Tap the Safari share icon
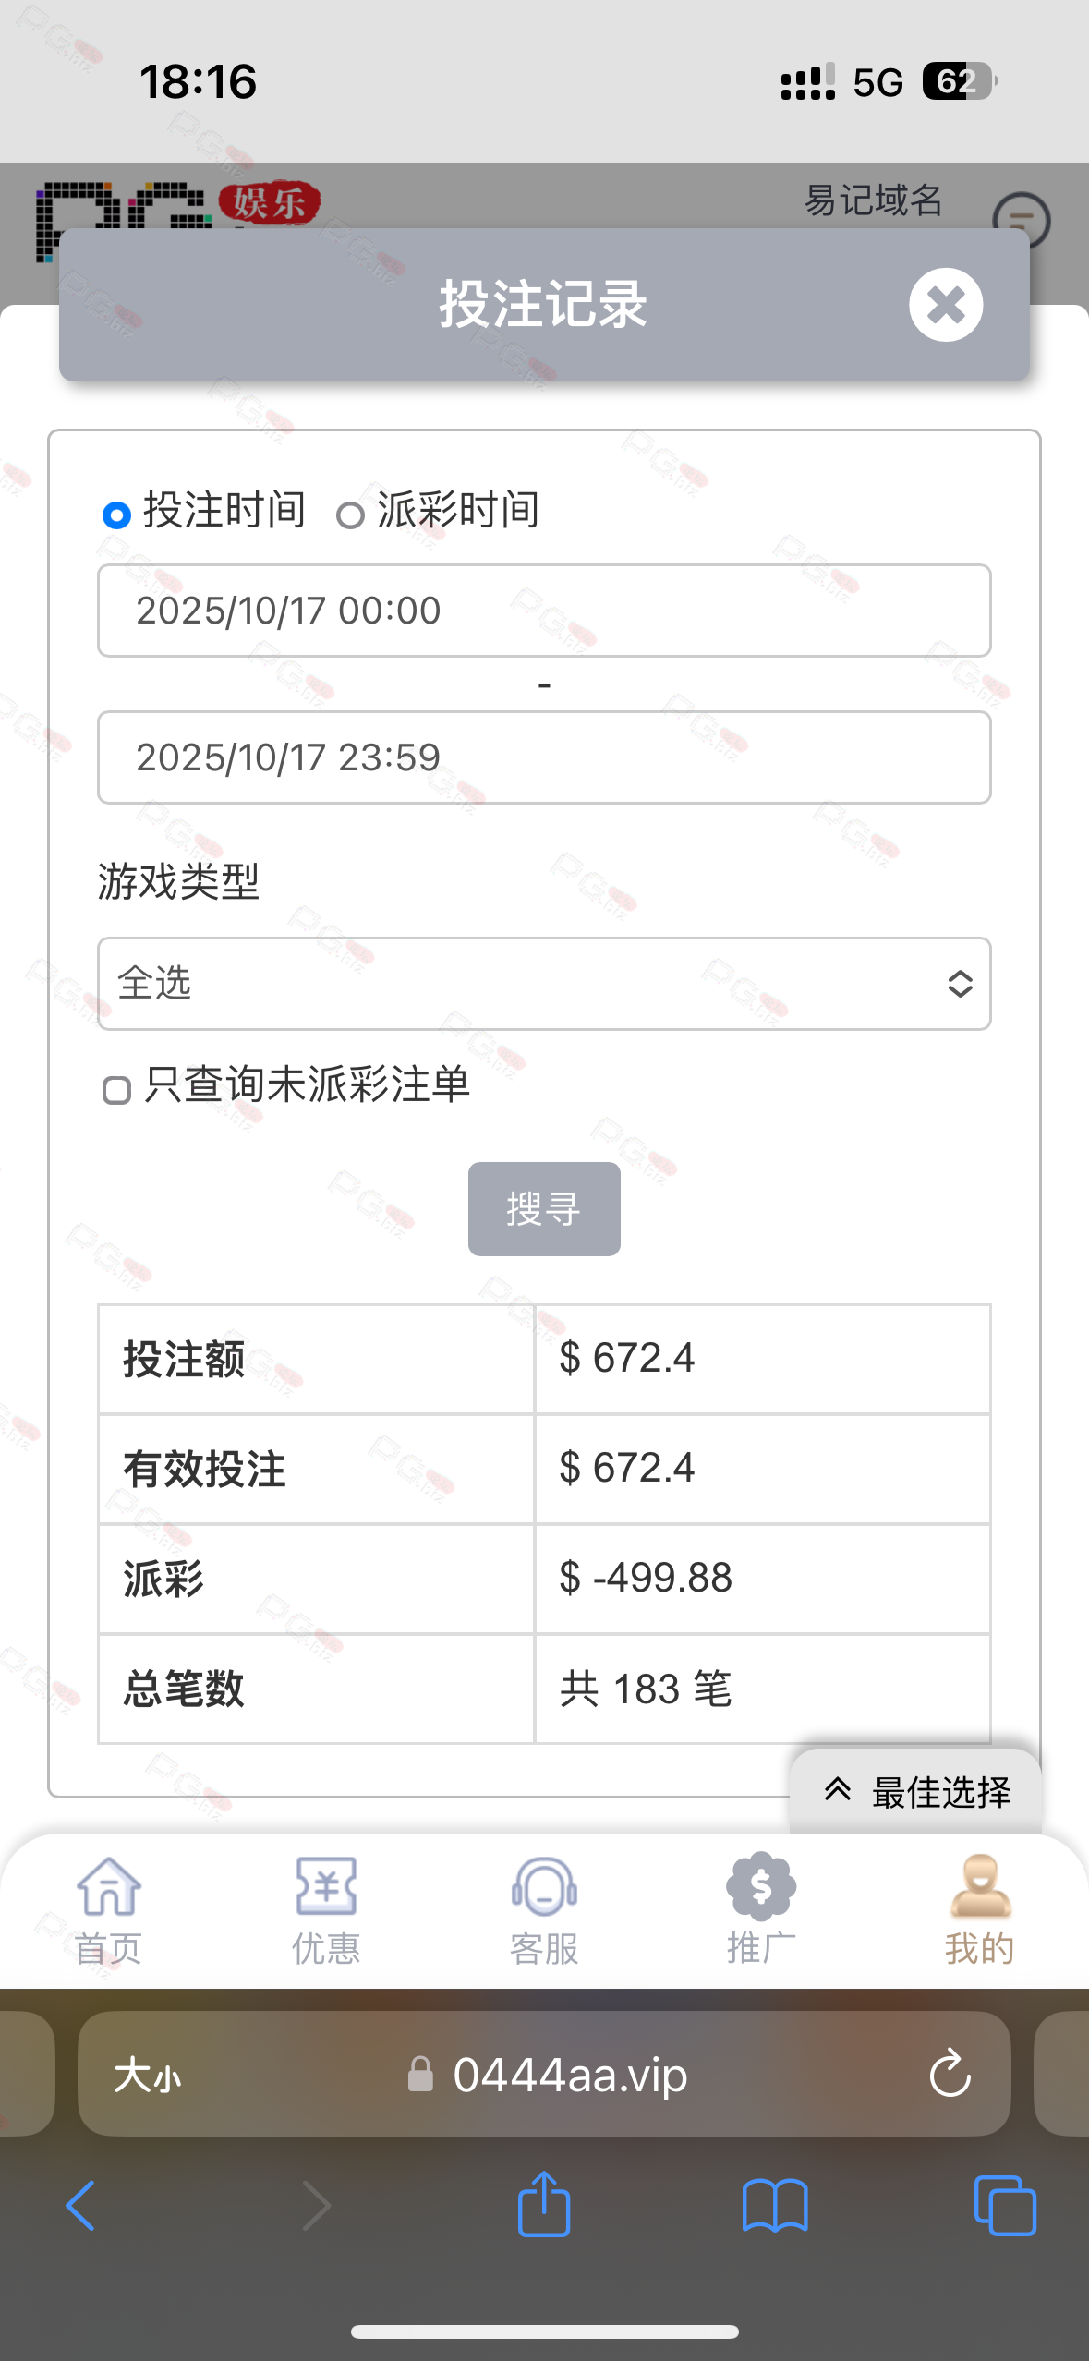 544,2205
